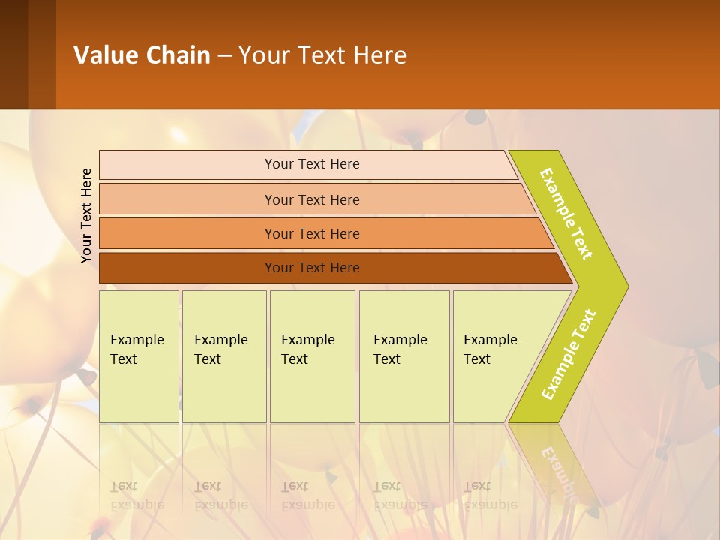Viewport: 720px width, 540px height.
Task: Select the dark brown 'Your Text Here' bar
Action: (311, 268)
